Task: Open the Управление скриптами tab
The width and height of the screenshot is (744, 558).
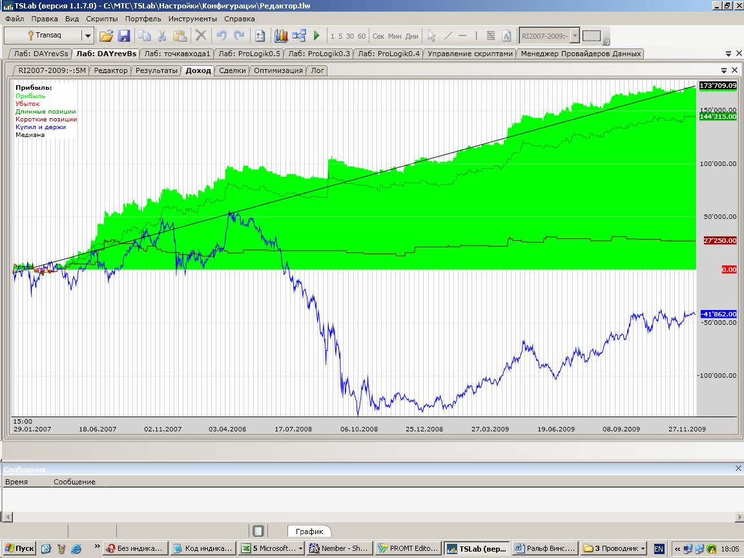Action: [x=471, y=54]
